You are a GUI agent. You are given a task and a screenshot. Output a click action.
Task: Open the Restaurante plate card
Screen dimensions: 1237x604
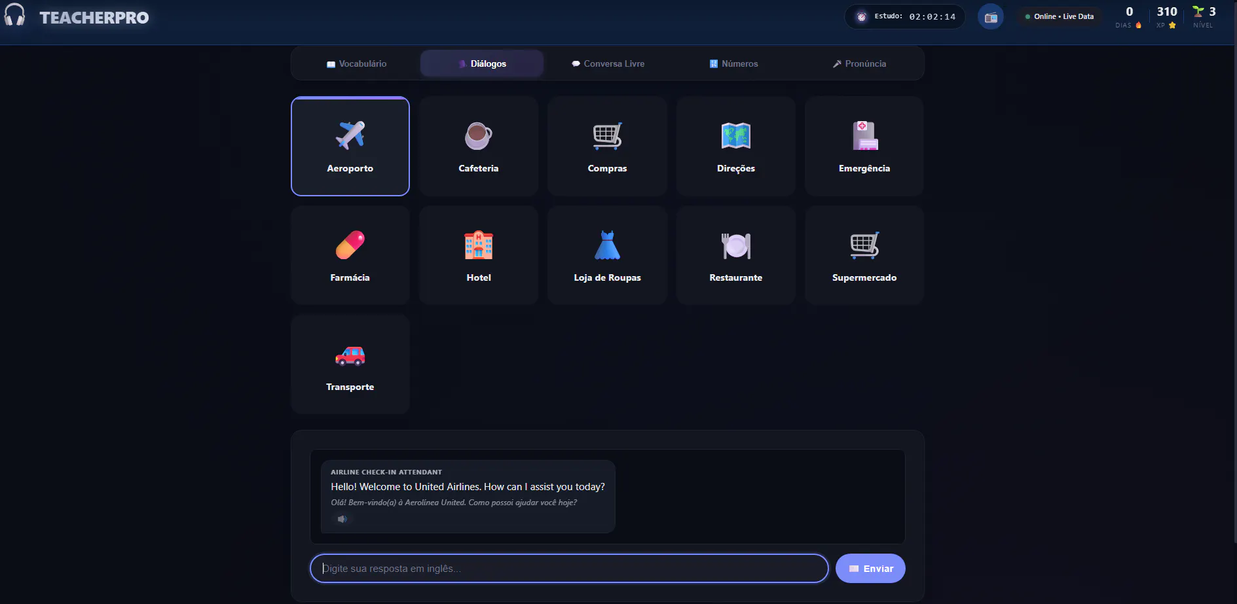pyautogui.click(x=736, y=255)
